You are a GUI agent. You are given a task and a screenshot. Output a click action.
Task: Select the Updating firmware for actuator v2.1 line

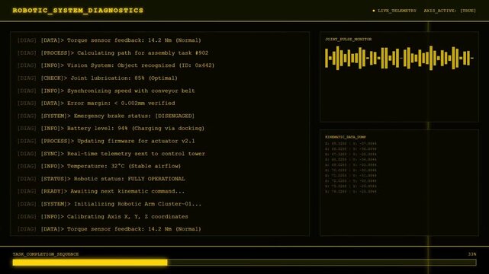[x=106, y=141]
